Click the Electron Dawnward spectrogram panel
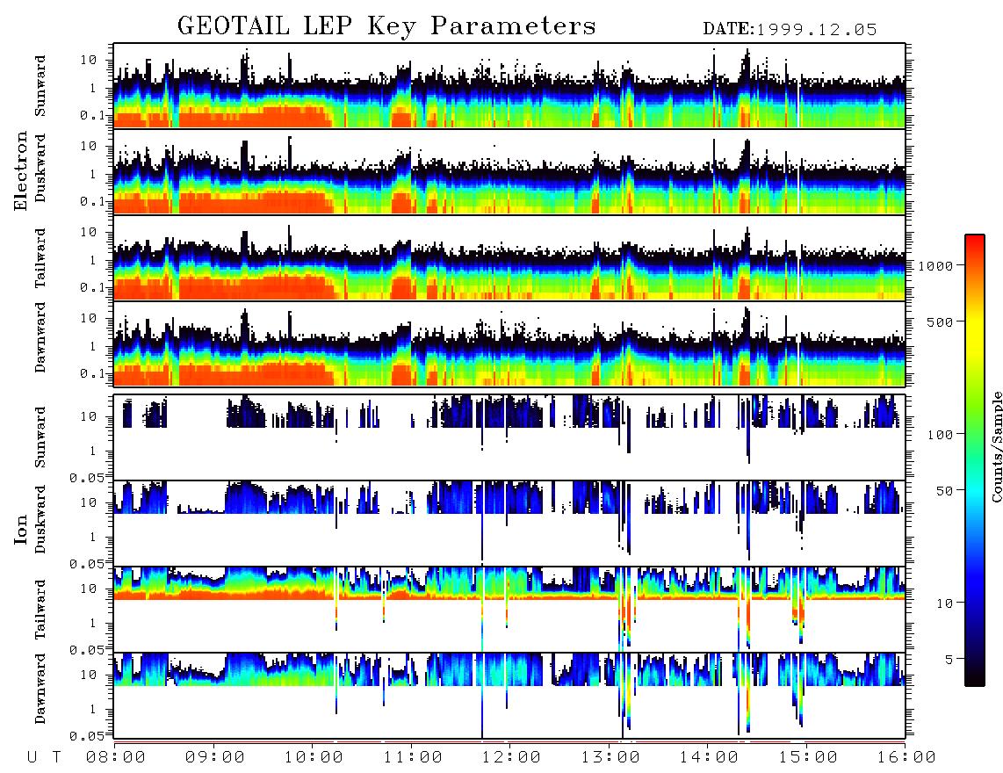The image size is (1003, 773). 509,343
